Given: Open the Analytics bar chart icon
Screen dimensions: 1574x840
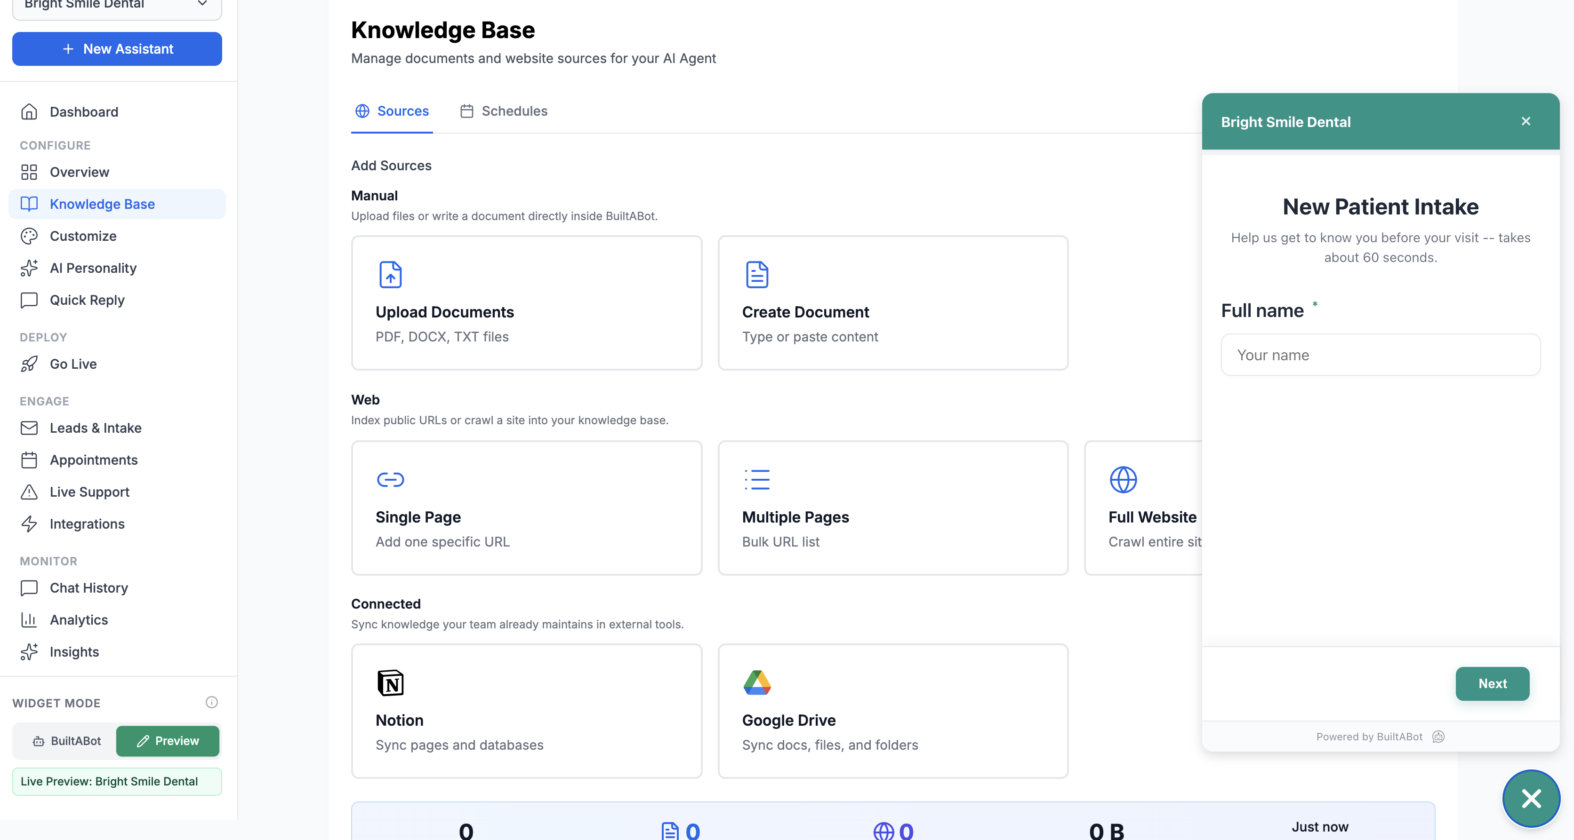Looking at the screenshot, I should pyautogui.click(x=29, y=620).
